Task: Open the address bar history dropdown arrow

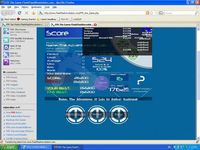Action: click(155, 13)
